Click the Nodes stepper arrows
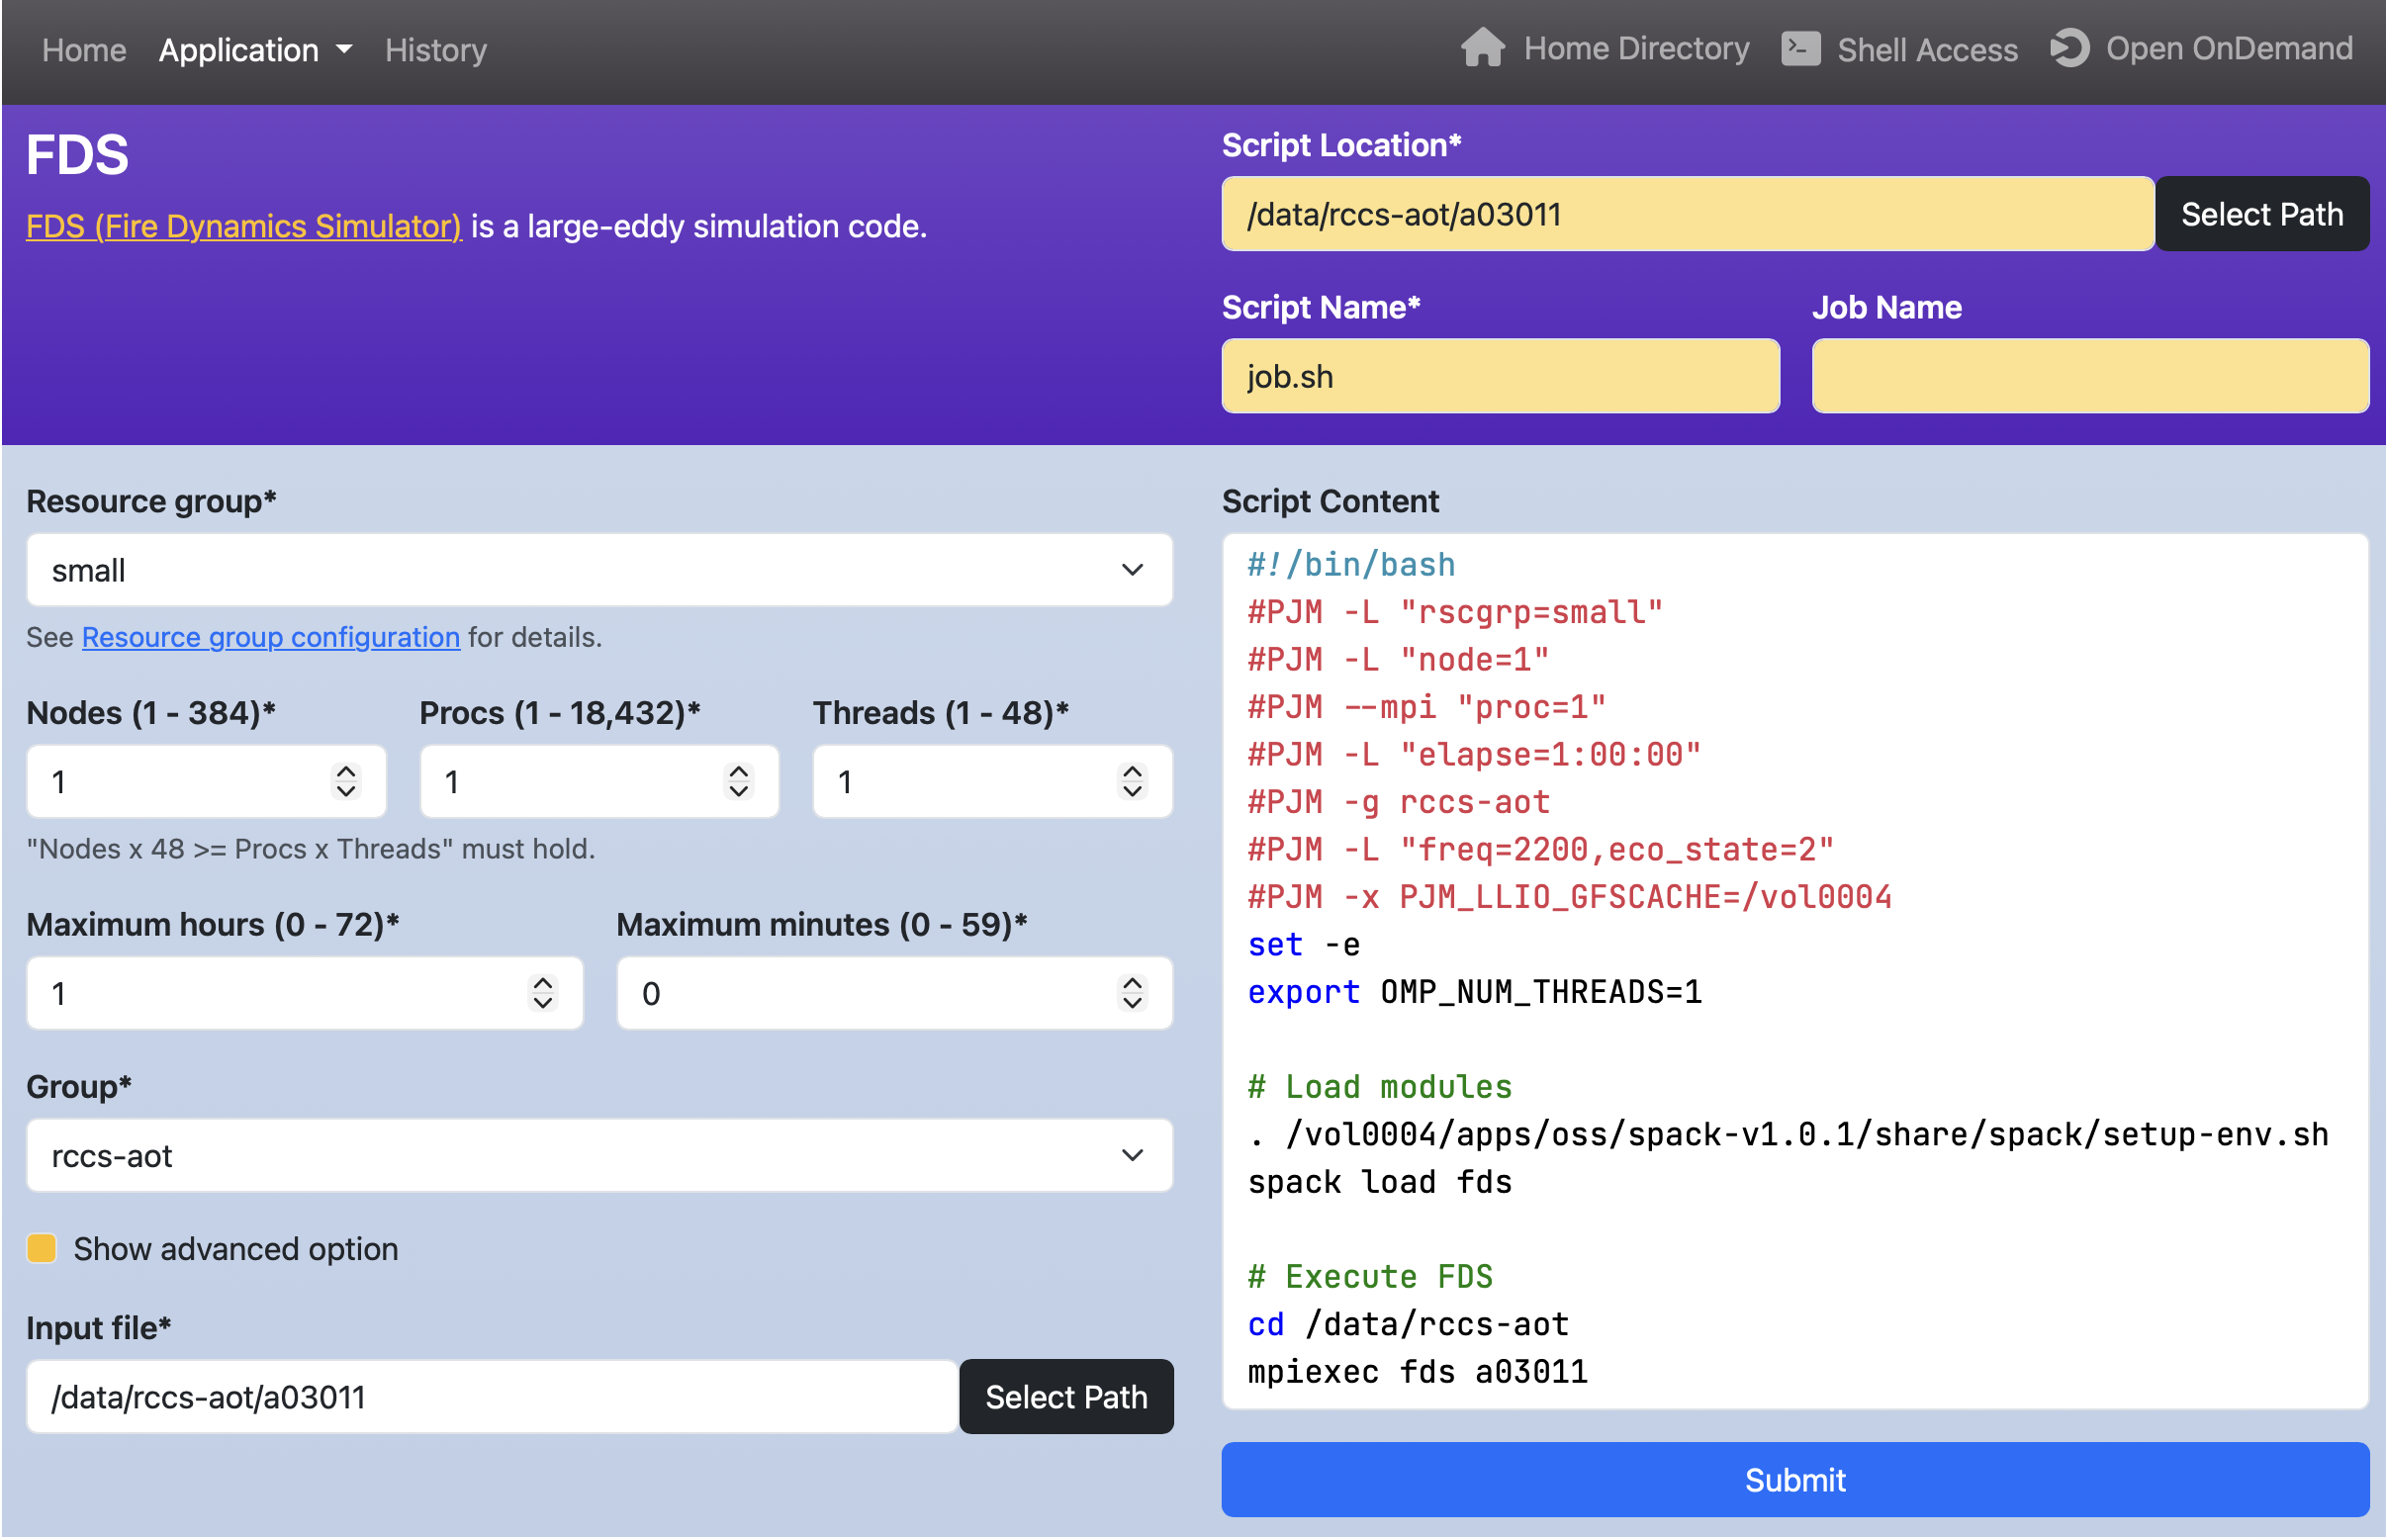Screen dimensions: 2386x1537 tap(345, 781)
